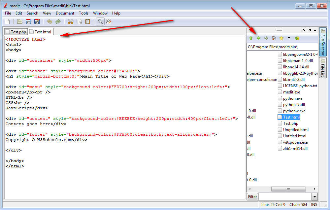Create a new document
Screen dimensions: 330x210
pos(7,21)
